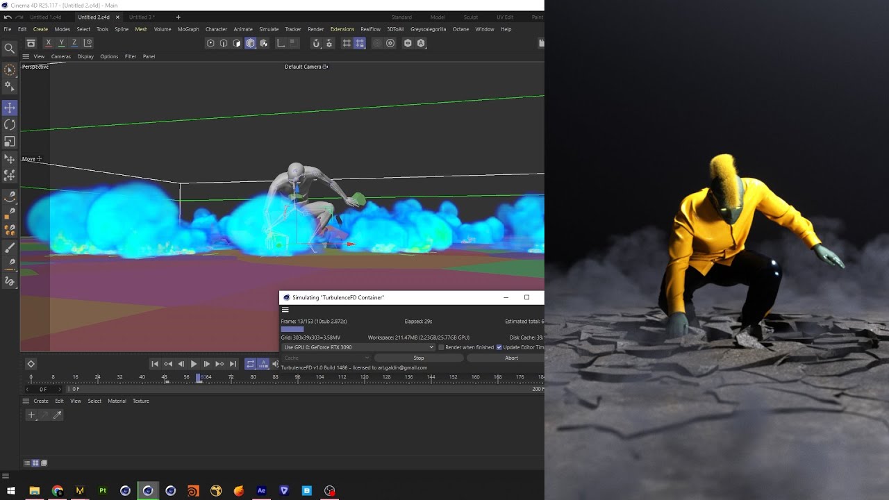Open After Effects from taskbar

tap(261, 491)
